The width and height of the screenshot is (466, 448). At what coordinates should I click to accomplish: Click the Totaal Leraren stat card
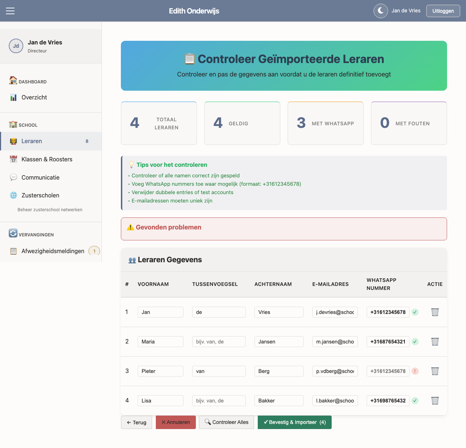point(159,123)
